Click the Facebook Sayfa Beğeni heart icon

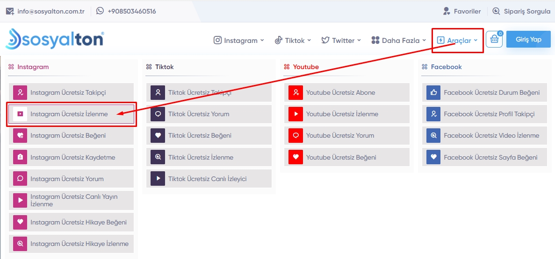pos(433,157)
